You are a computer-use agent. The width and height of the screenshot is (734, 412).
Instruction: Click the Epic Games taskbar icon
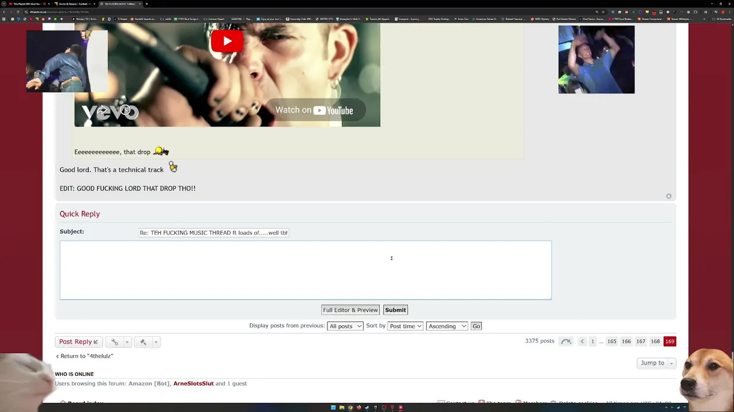click(376, 407)
